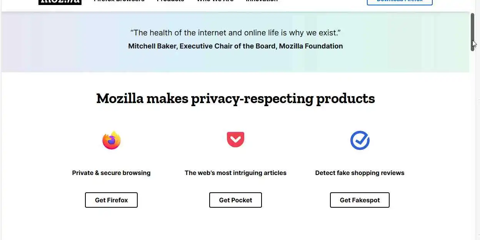Screen dimensions: 480x240
Task: Open the Innovation navigation menu
Action: (x=262, y=1)
